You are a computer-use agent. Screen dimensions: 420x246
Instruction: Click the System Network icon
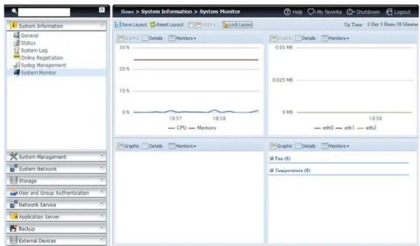coord(13,168)
